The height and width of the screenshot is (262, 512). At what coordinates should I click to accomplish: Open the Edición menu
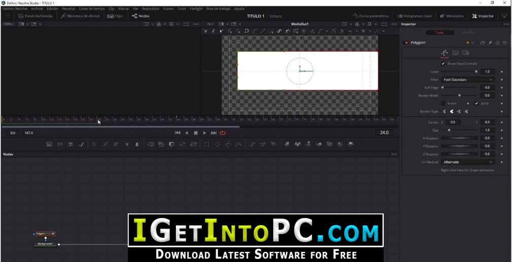tap(52, 9)
